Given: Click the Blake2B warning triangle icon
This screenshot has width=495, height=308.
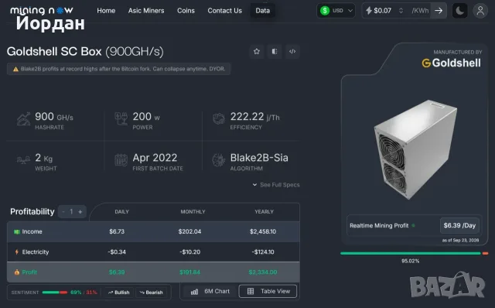Looking at the screenshot, I should [x=15, y=69].
